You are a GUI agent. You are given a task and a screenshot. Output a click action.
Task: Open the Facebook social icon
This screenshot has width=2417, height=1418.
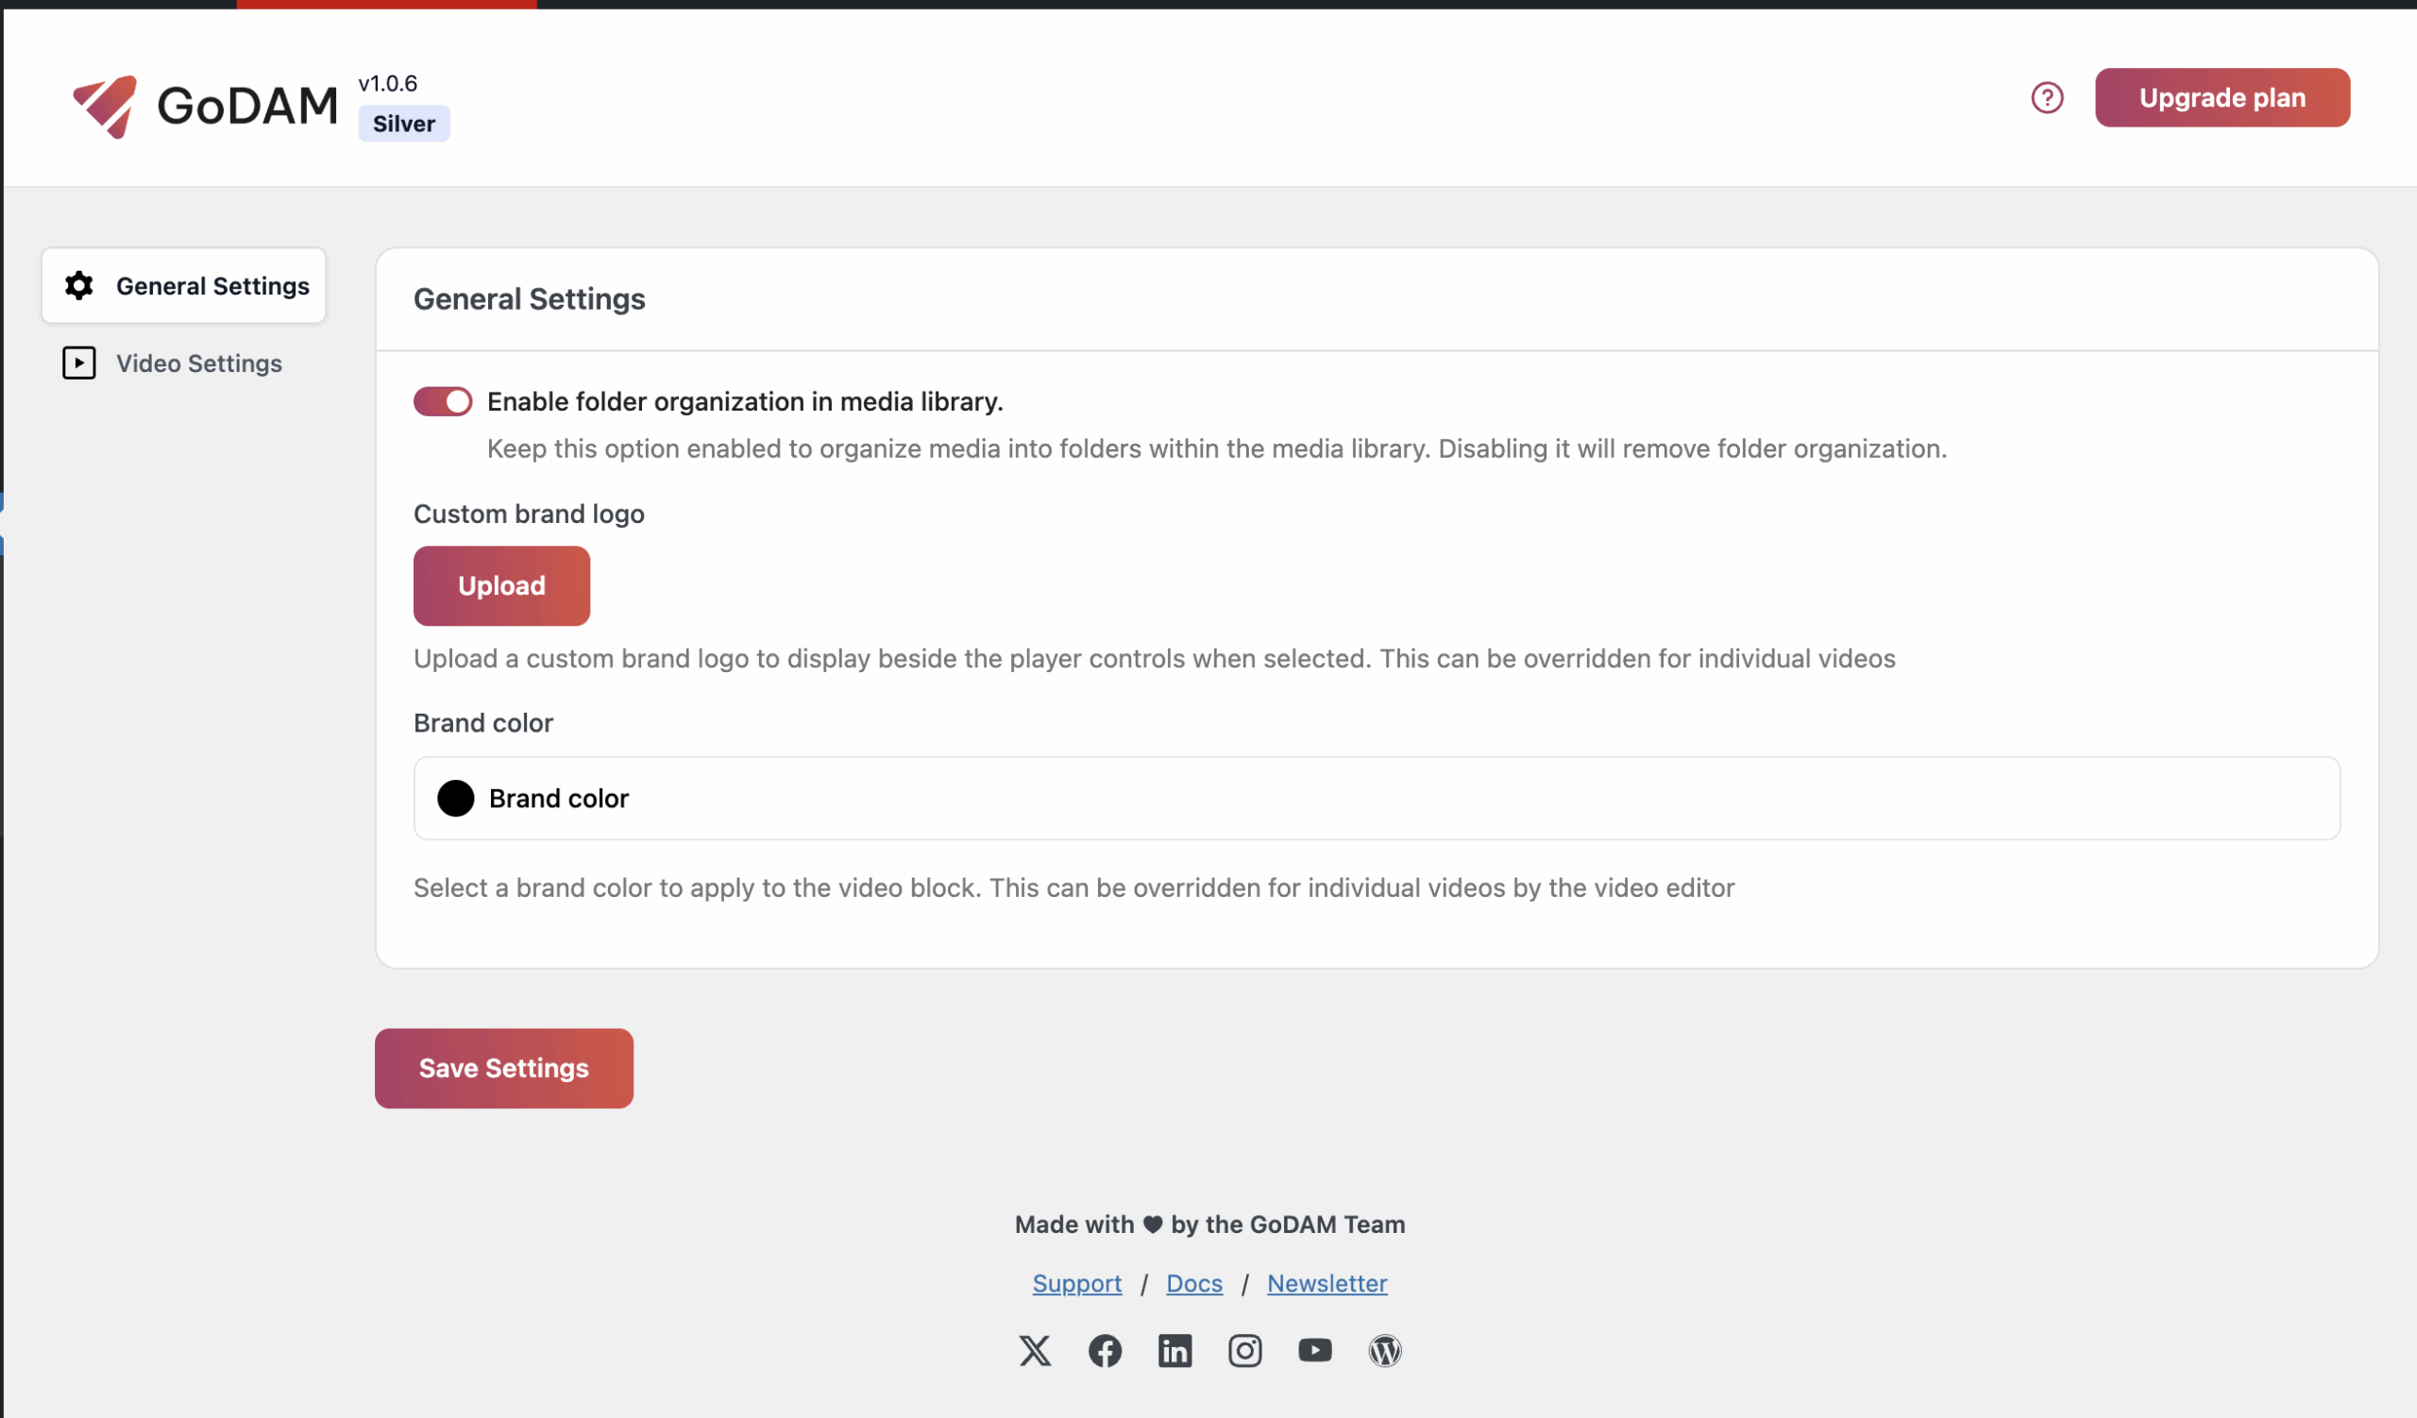pos(1105,1350)
